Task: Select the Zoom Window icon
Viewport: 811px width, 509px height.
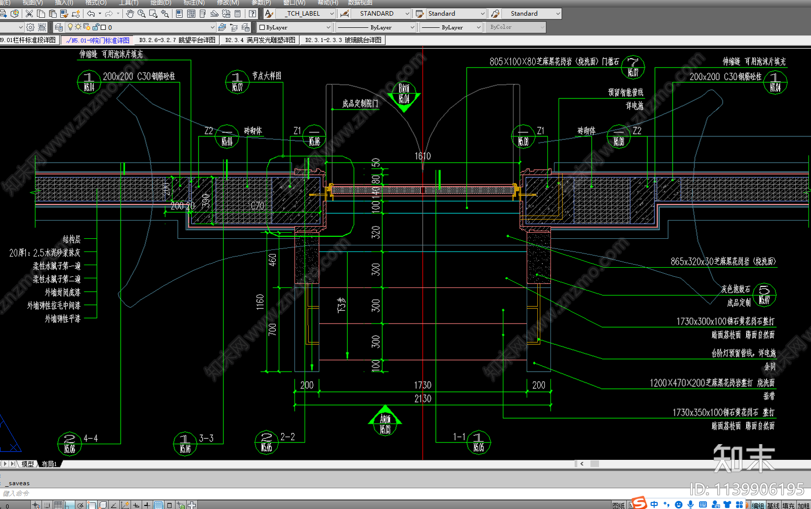Action: (153, 14)
